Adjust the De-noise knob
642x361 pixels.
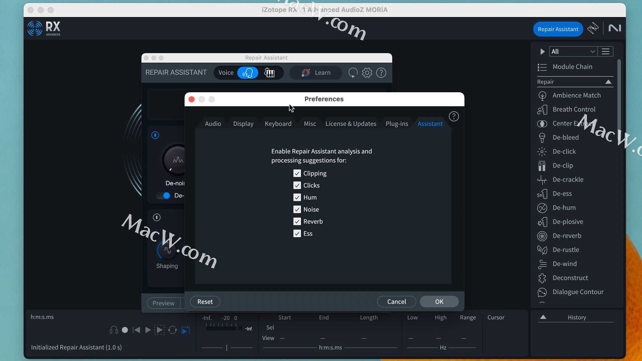click(x=175, y=160)
